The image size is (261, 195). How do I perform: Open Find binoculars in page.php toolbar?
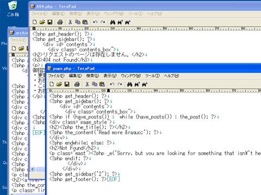tap(129, 84)
